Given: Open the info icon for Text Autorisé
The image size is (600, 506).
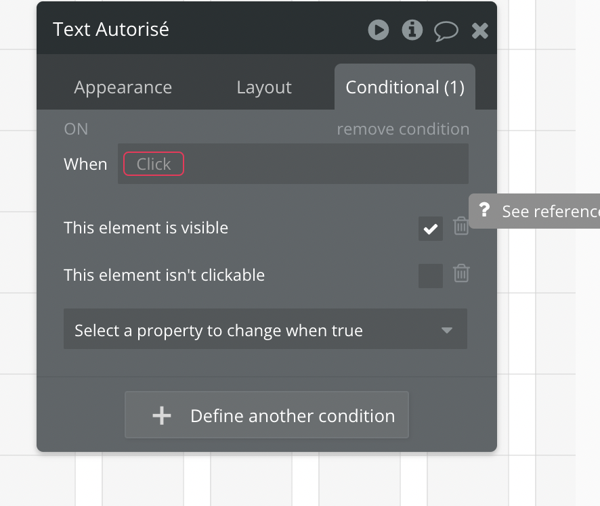Looking at the screenshot, I should 412,30.
